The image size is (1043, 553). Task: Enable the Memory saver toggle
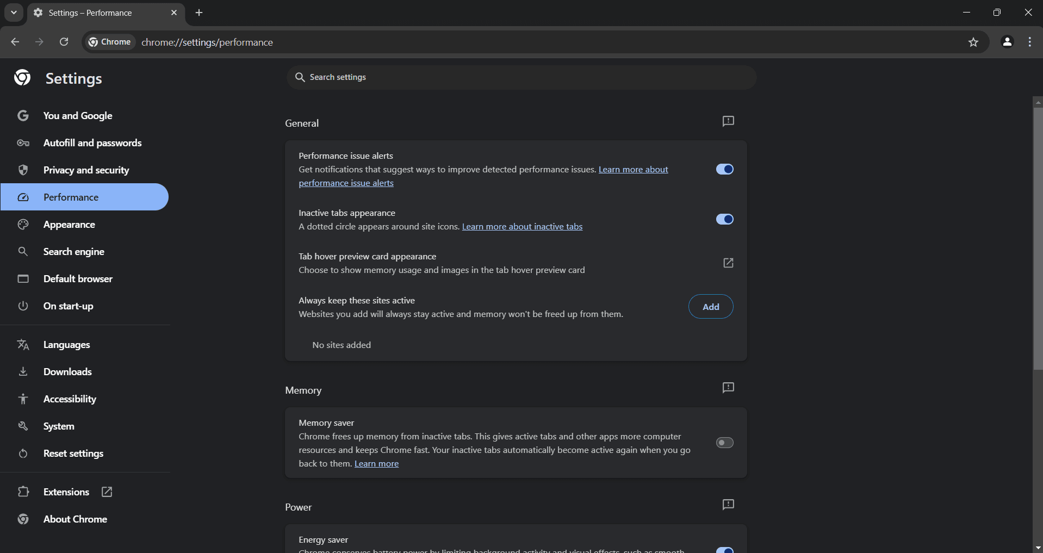pyautogui.click(x=724, y=443)
